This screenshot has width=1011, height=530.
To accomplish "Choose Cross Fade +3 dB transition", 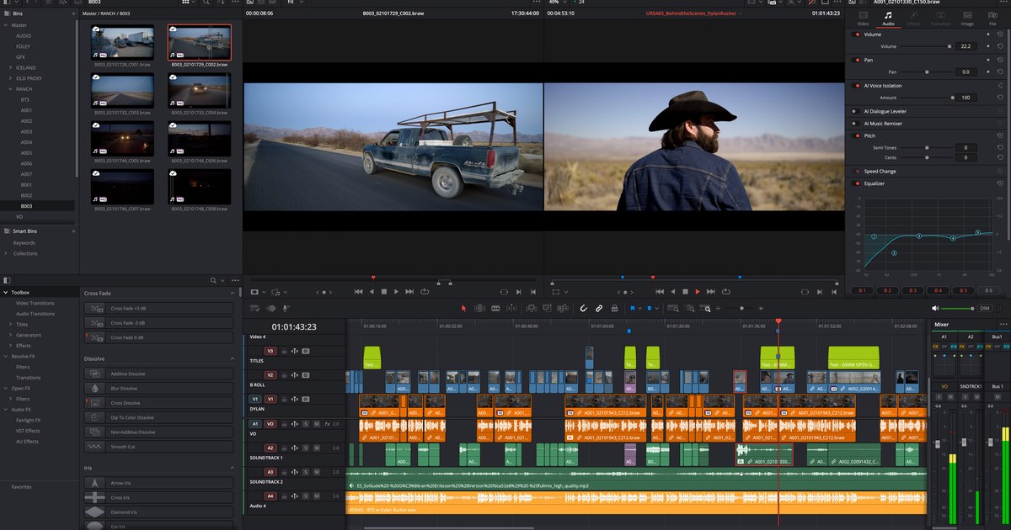I will (158, 309).
